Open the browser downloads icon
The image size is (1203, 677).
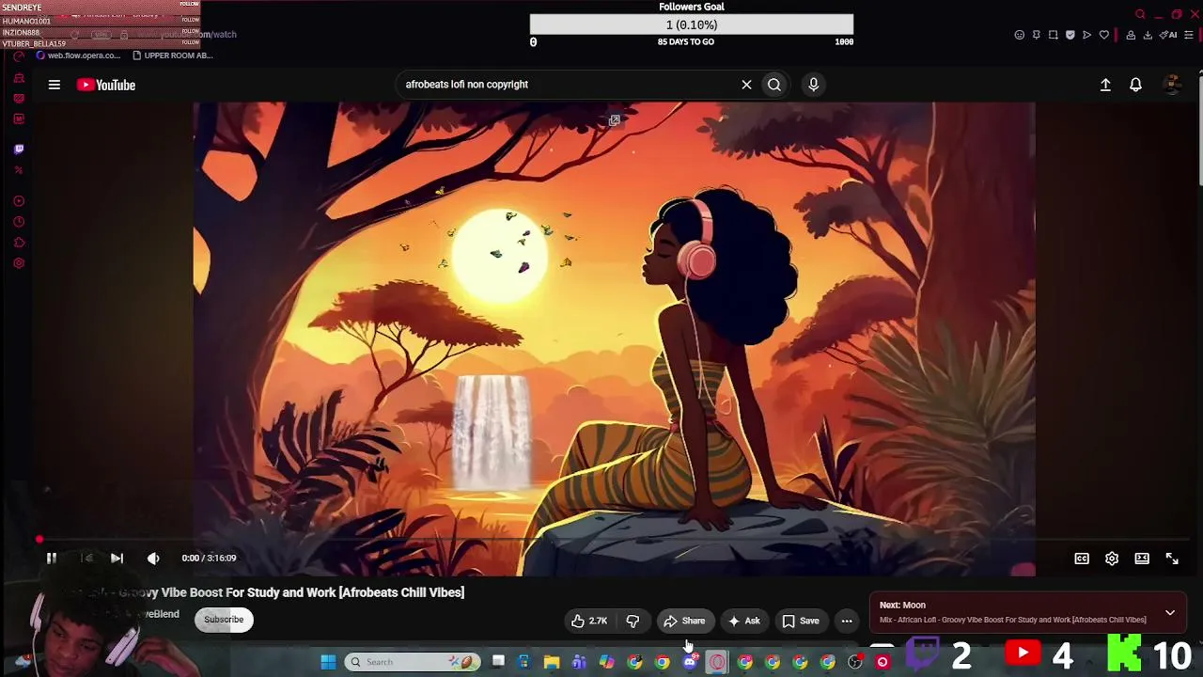coord(1148,35)
